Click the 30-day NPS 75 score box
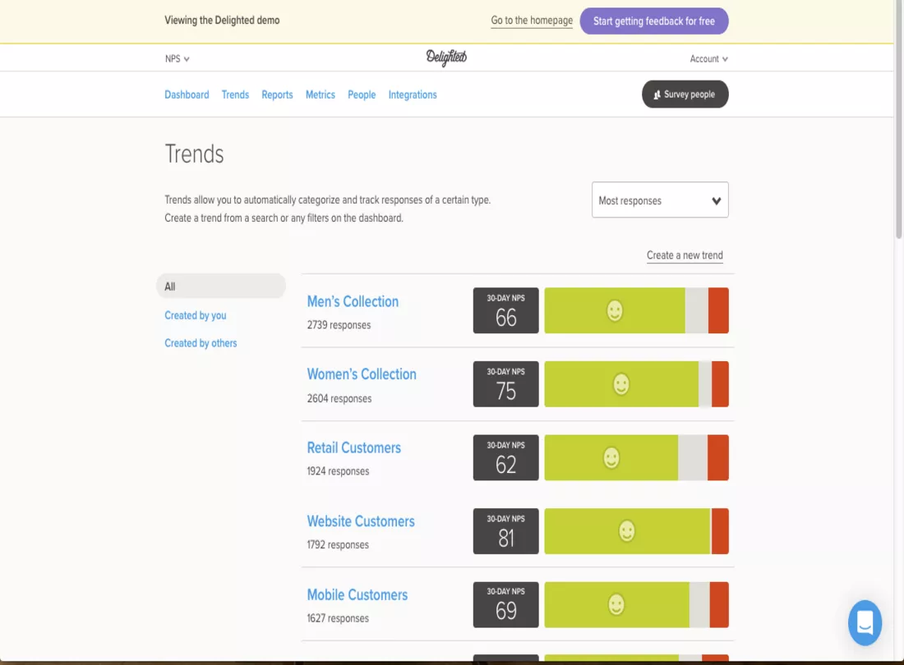The image size is (904, 665). 505,384
